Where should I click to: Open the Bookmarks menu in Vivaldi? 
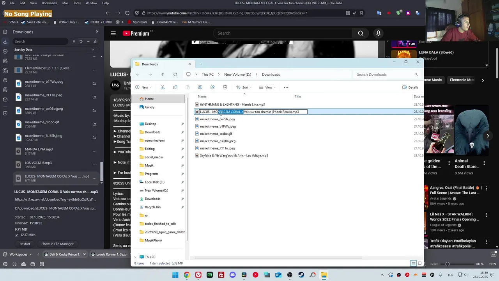tap(50, 3)
